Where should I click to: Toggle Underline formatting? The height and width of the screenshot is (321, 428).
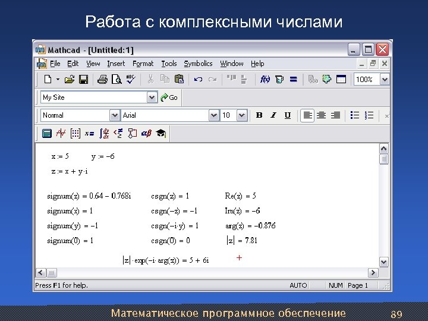point(288,115)
